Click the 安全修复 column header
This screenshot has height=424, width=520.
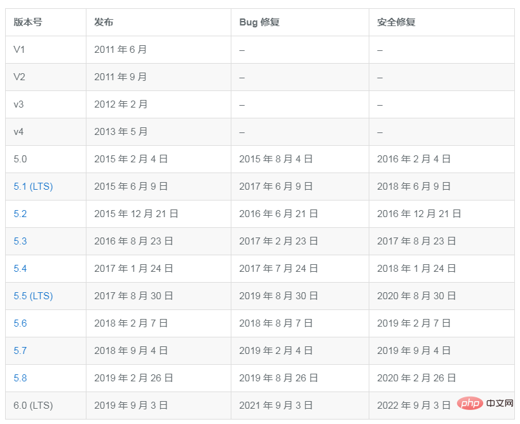(x=396, y=22)
